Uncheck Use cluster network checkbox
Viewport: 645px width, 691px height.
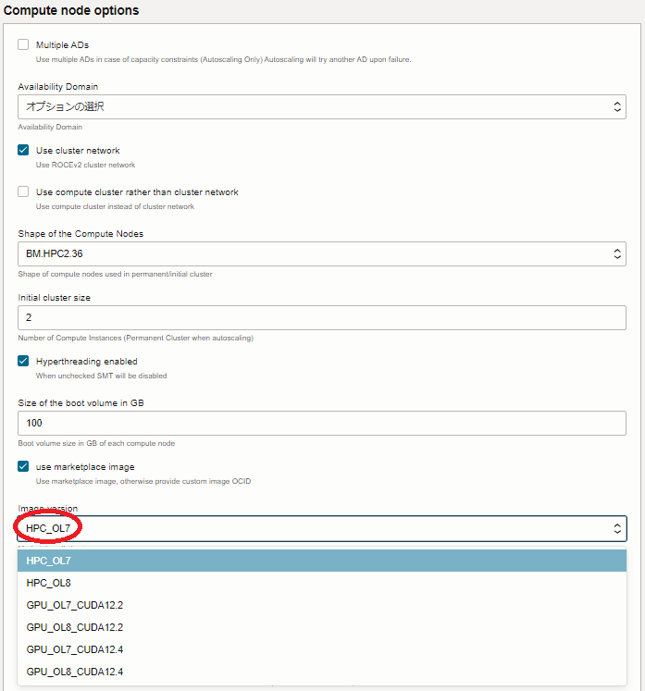tap(23, 150)
